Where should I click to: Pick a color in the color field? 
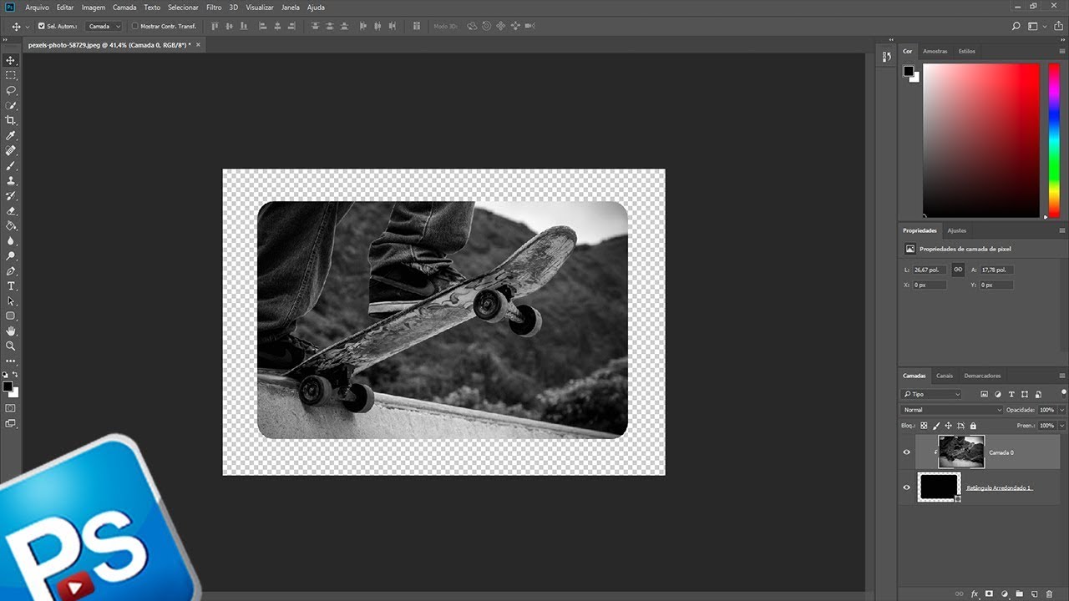(x=980, y=141)
